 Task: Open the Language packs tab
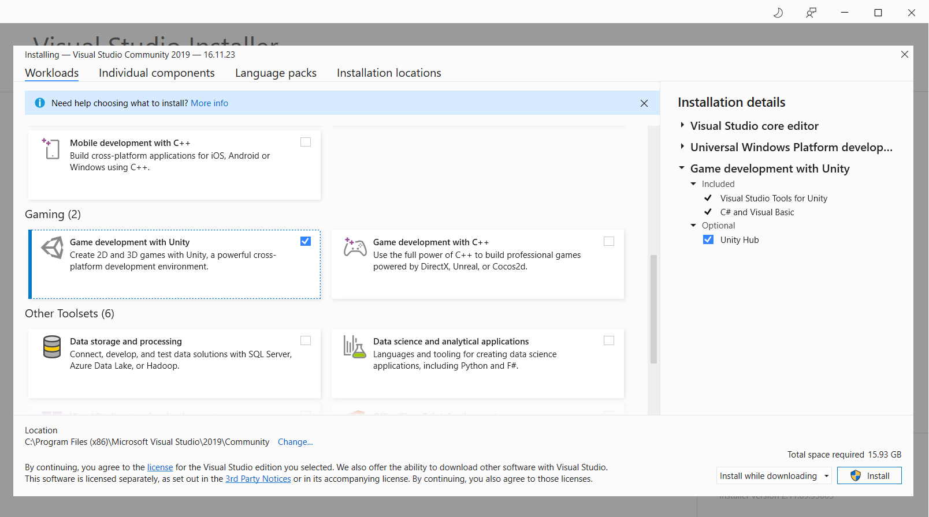pos(276,73)
